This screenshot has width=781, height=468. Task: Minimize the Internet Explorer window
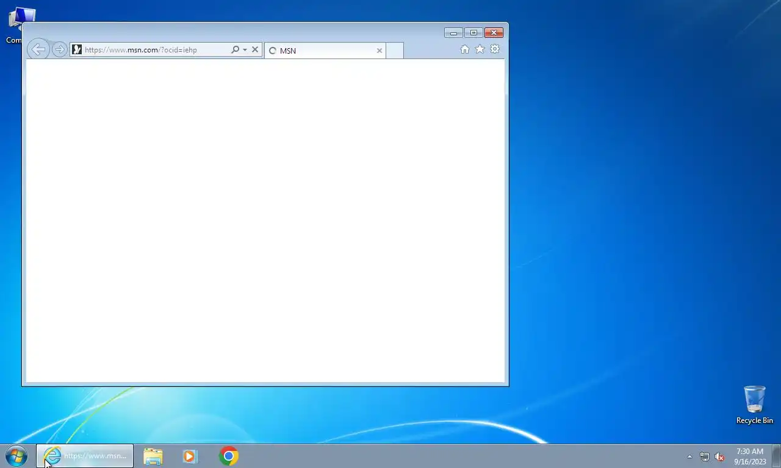click(x=453, y=33)
